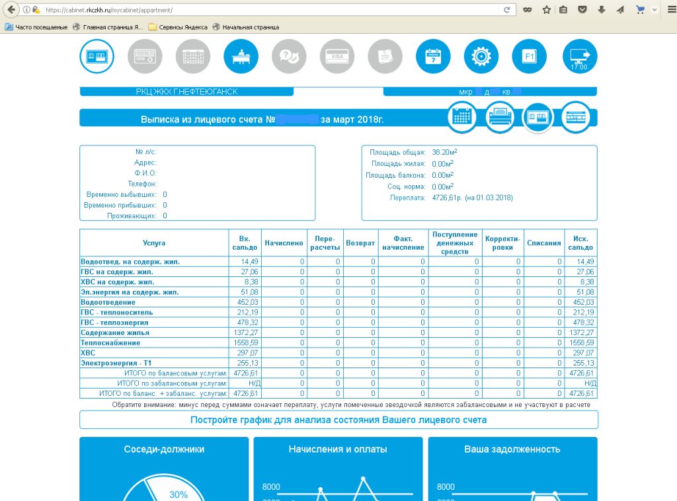677x501 pixels.
Task: Open the Часто посещаемые bookmark
Action: click(x=36, y=27)
